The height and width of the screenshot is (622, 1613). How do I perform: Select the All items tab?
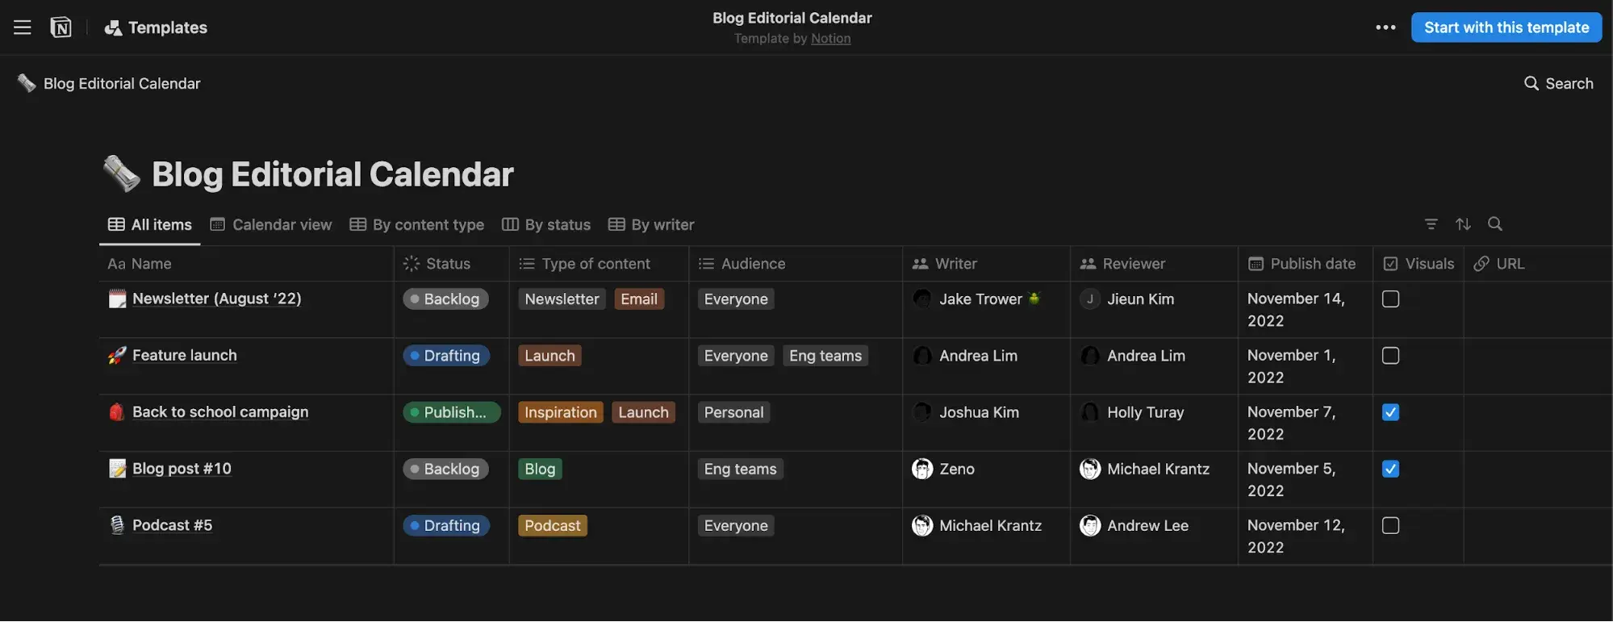coord(150,225)
